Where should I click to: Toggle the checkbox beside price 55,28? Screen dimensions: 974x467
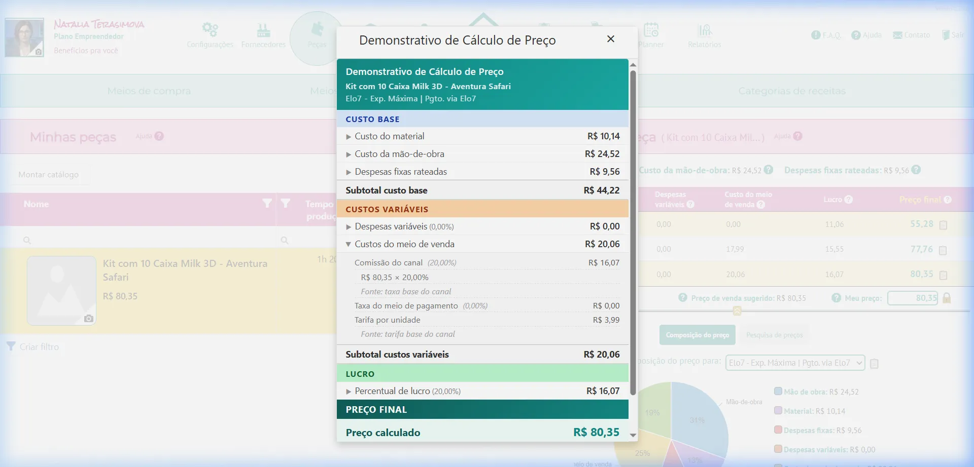[943, 225]
